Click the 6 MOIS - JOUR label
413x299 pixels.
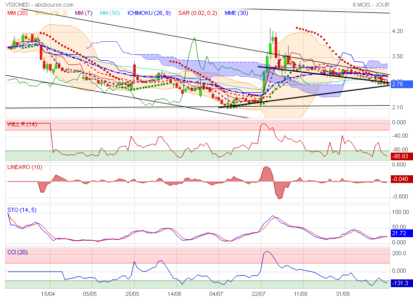[371, 5]
